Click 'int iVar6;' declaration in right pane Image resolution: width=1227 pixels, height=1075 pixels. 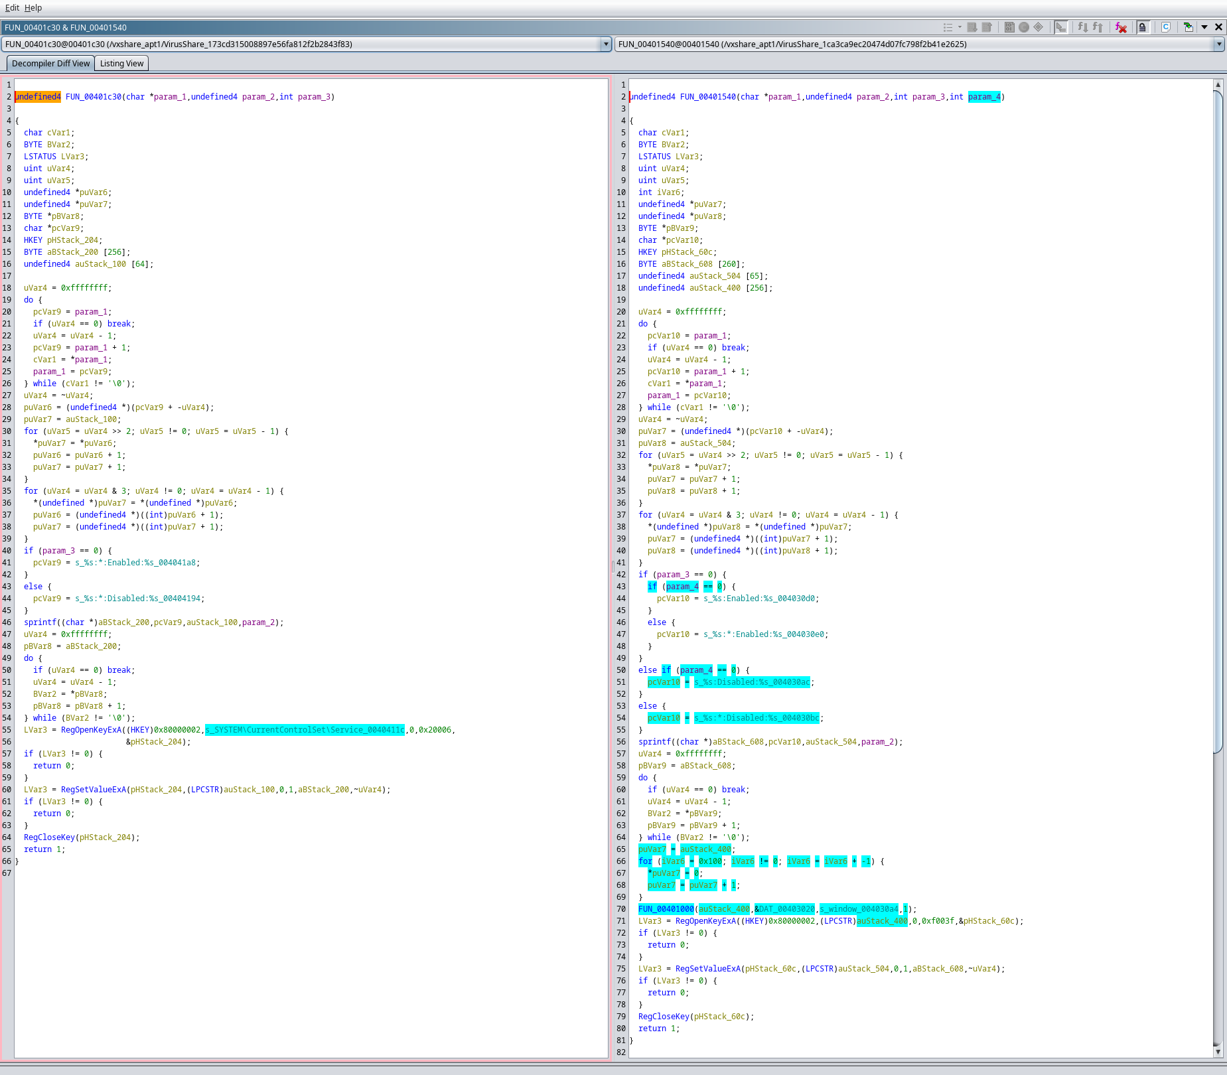[661, 192]
